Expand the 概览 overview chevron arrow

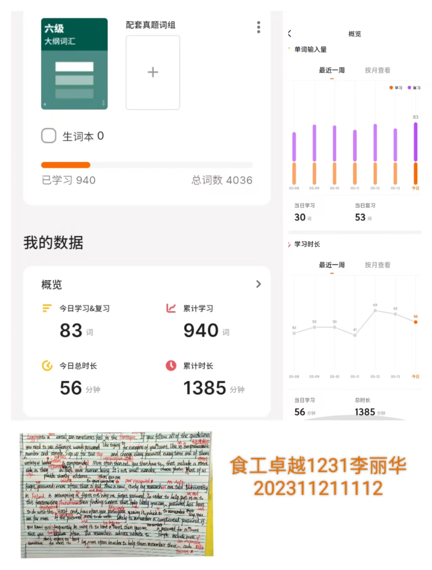click(258, 284)
